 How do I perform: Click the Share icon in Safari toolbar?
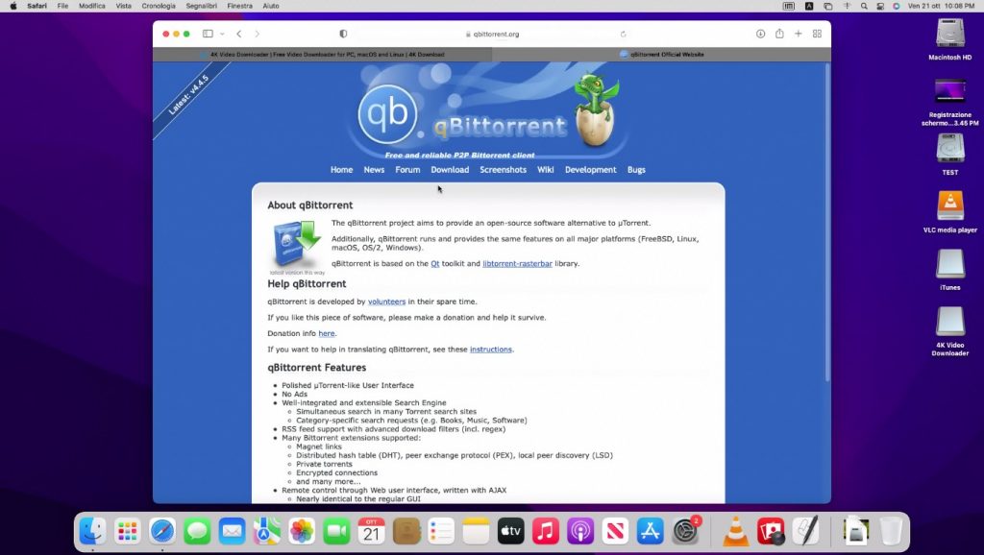point(779,34)
